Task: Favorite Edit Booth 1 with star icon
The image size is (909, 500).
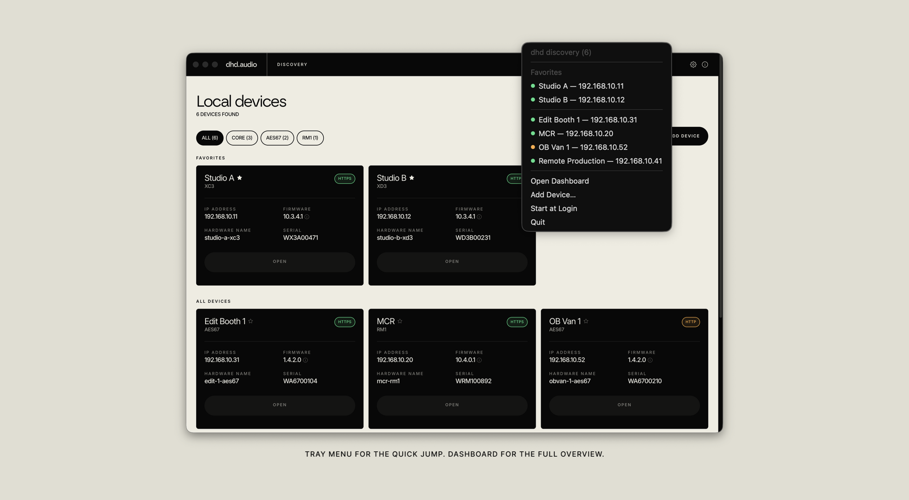Action: point(251,321)
